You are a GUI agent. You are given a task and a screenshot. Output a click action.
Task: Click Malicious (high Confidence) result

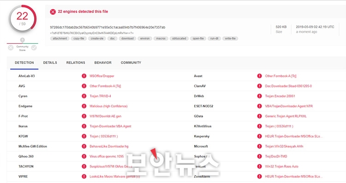(x=108, y=106)
